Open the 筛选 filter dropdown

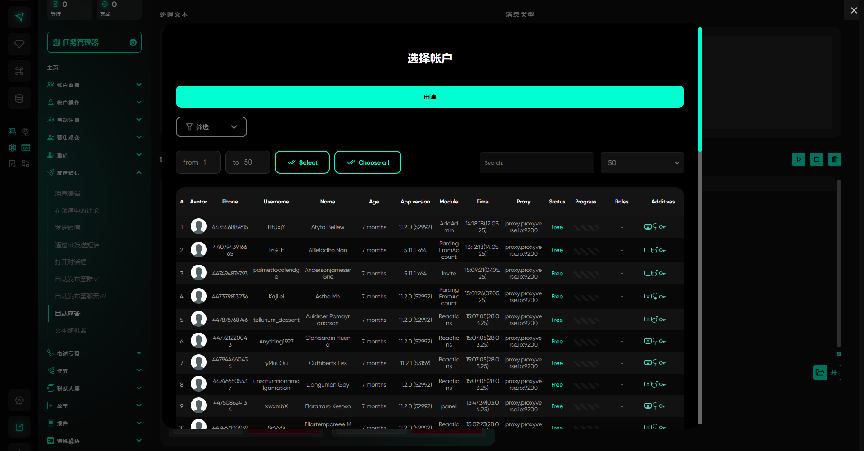point(211,127)
